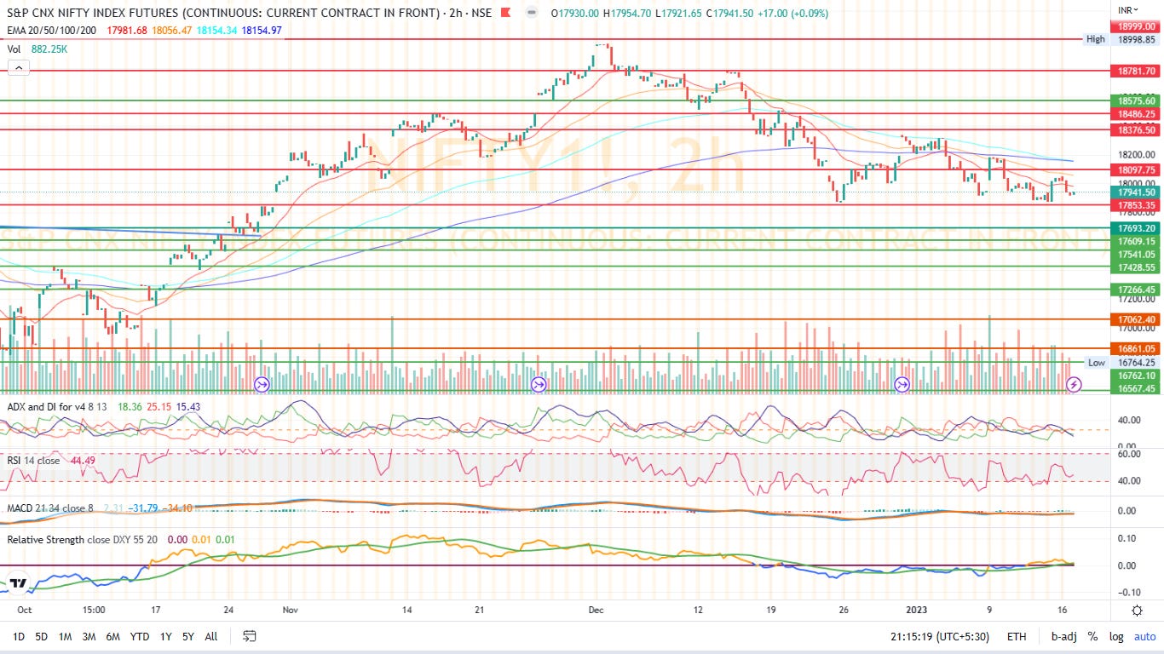Click the Low 16764.25 label
Screen dimensions: 1164x654
[x=1121, y=362]
